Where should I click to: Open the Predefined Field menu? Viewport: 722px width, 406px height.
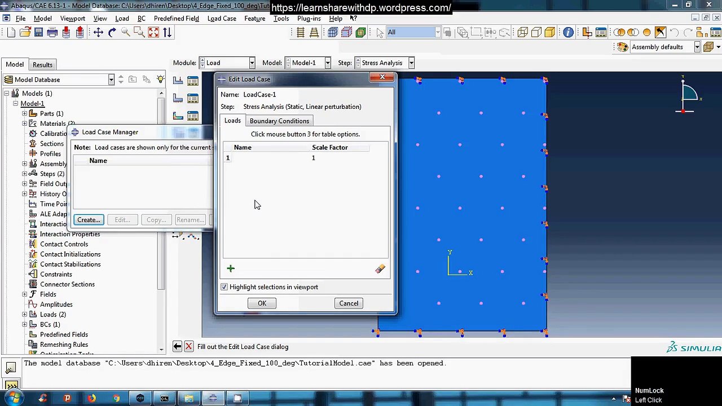pos(176,18)
